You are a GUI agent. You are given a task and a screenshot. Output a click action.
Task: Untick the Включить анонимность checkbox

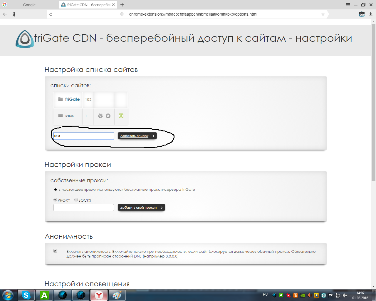click(55, 251)
